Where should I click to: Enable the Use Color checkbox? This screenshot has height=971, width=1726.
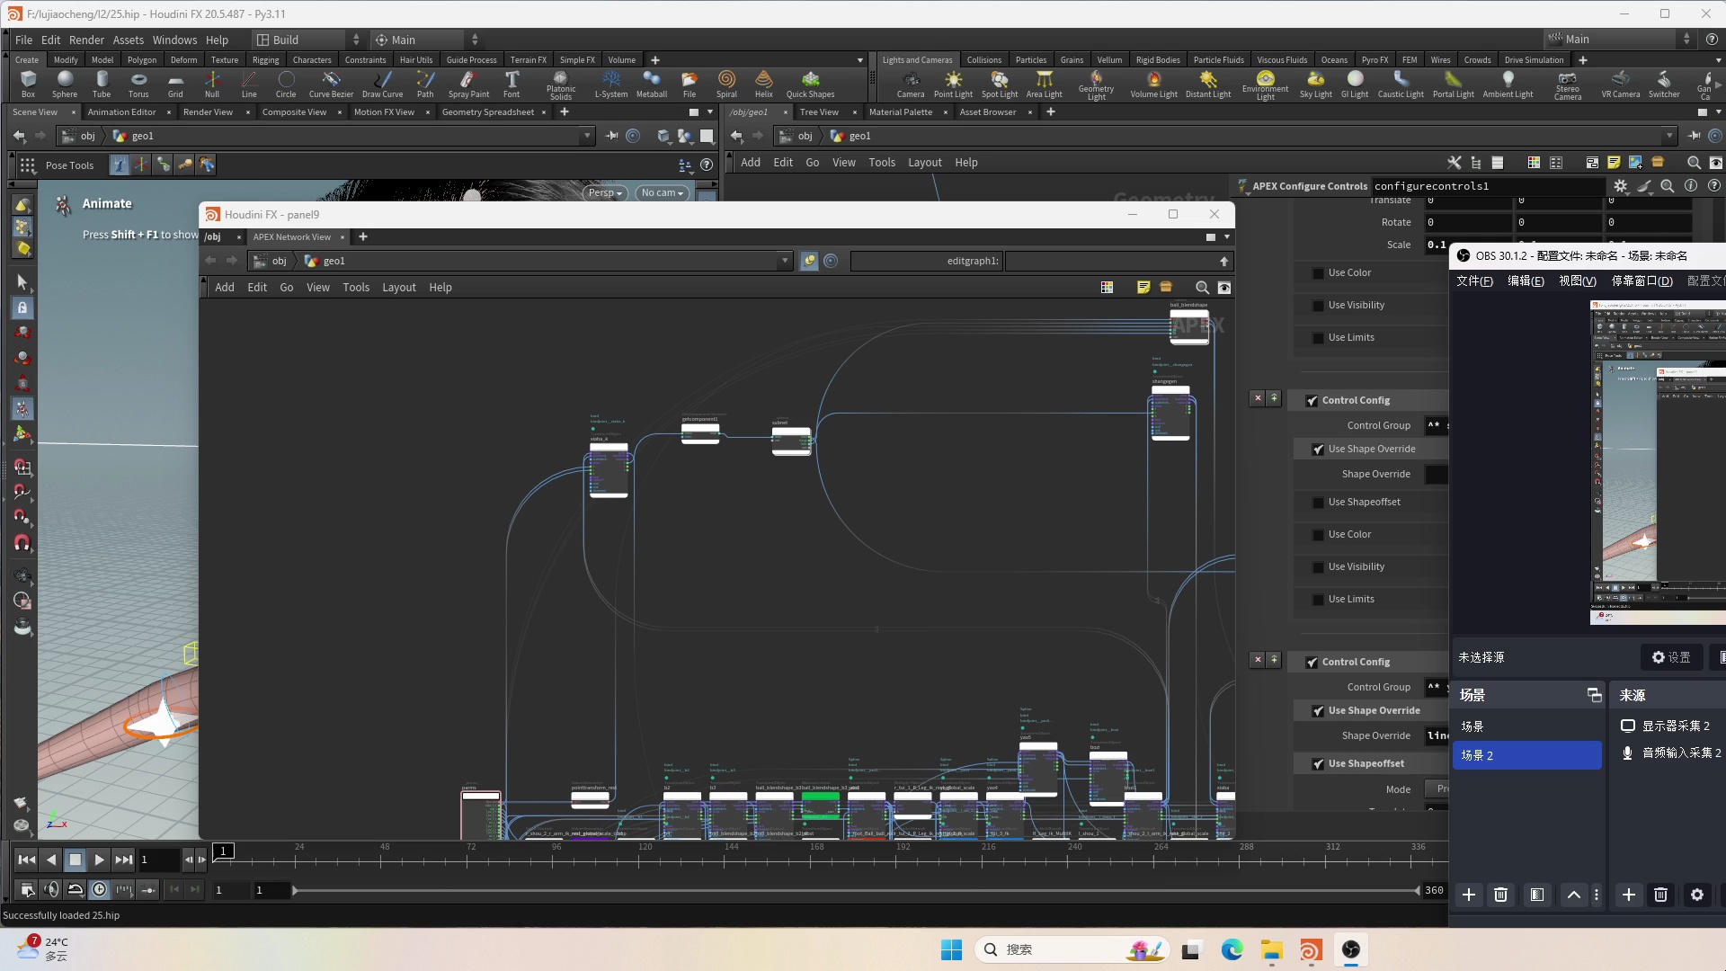coord(1318,272)
